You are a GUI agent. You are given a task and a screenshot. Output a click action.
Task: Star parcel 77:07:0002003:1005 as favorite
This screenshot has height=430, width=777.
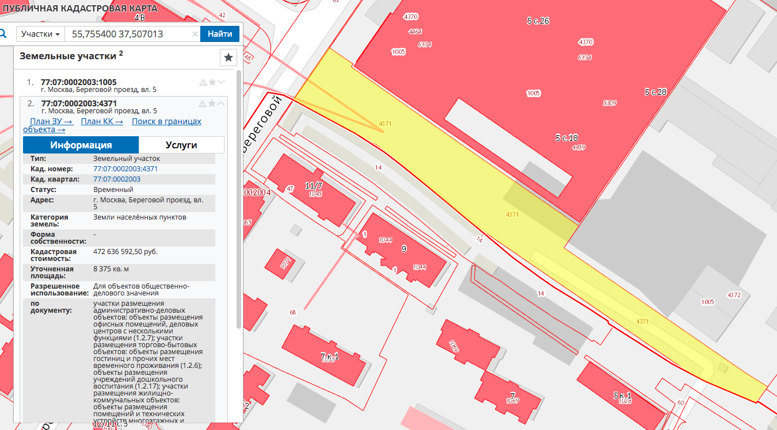[x=212, y=82]
